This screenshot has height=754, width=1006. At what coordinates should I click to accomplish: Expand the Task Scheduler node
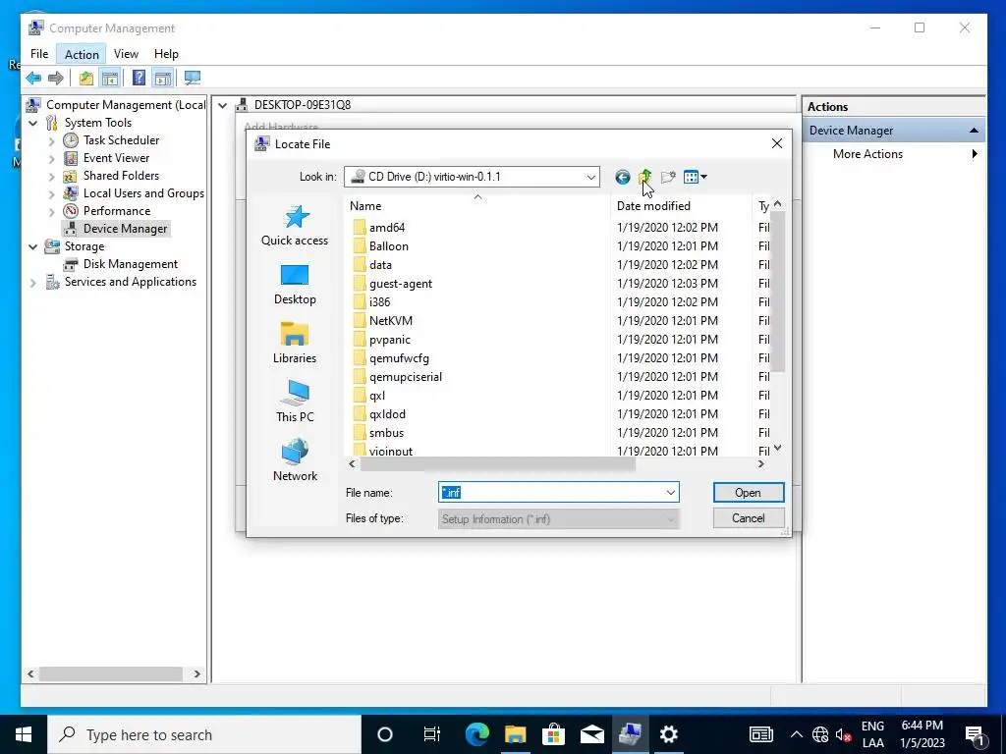52,140
